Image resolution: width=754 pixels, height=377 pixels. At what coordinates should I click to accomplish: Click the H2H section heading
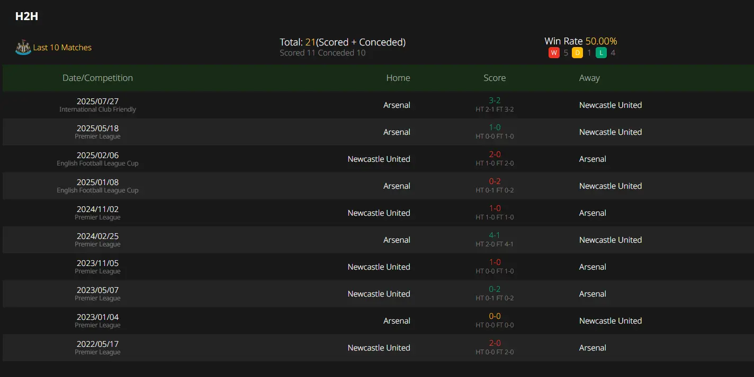[26, 16]
